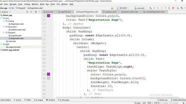Image resolution: width=186 pixels, height=104 pixels.
Task: Open the SM G925F device selector dropdown
Action: point(123,8)
